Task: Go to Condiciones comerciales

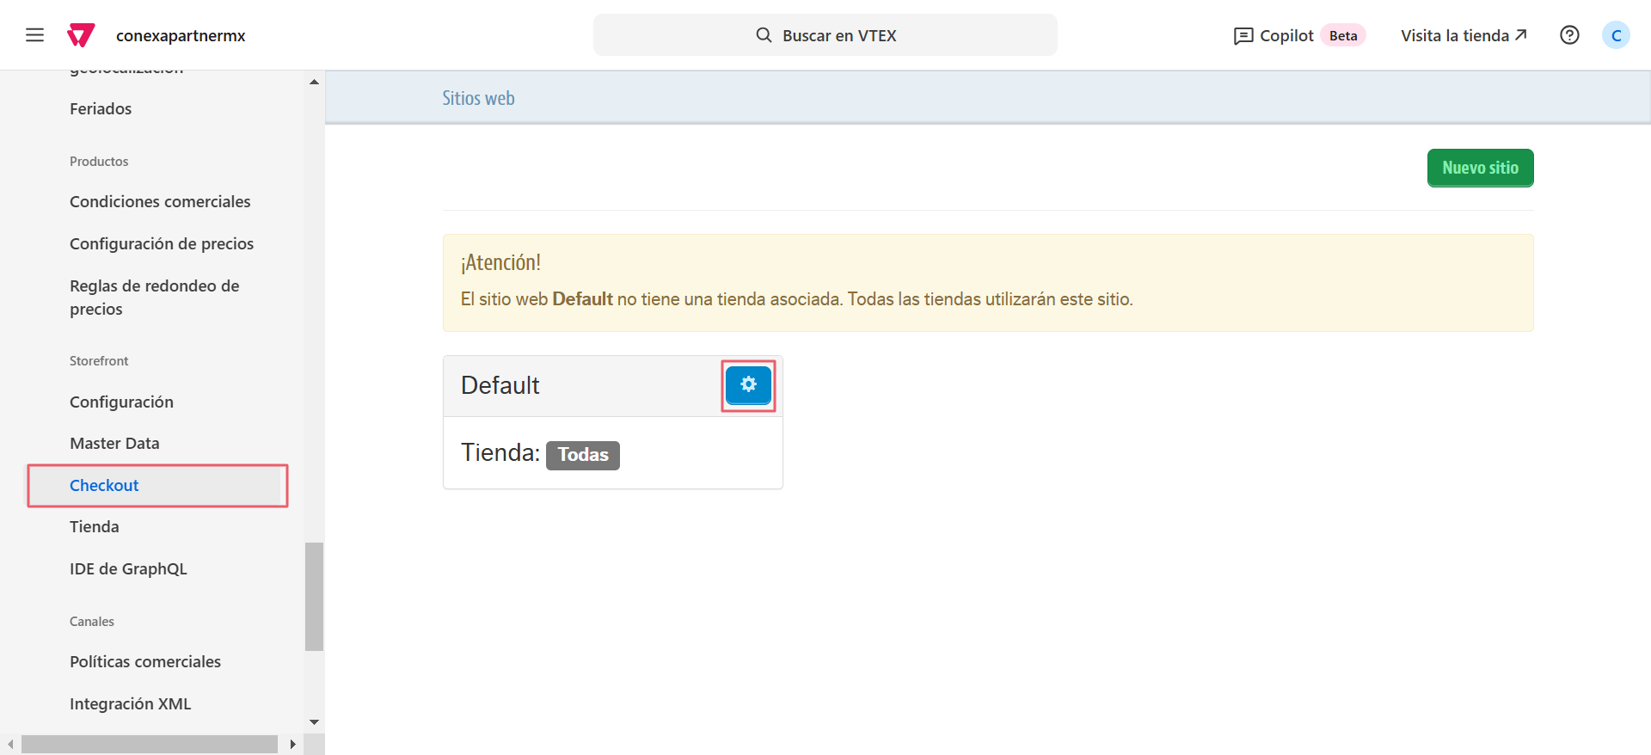Action: [160, 202]
